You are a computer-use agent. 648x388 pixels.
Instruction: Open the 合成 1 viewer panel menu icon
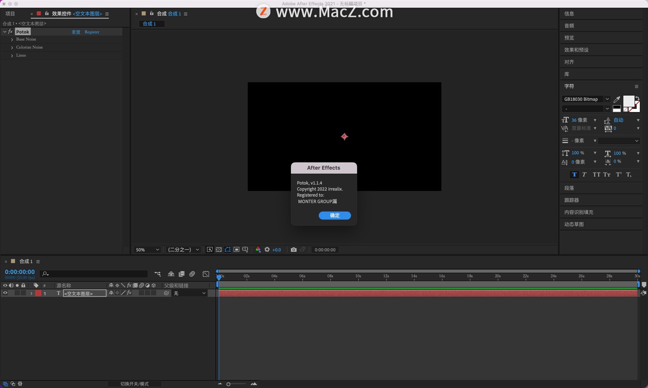point(186,14)
